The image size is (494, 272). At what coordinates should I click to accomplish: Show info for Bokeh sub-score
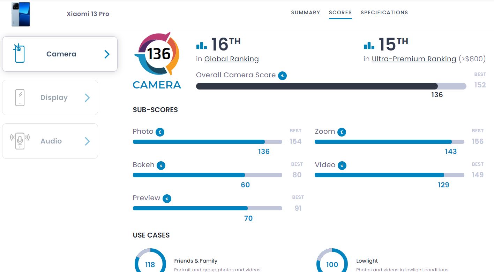pos(161,165)
